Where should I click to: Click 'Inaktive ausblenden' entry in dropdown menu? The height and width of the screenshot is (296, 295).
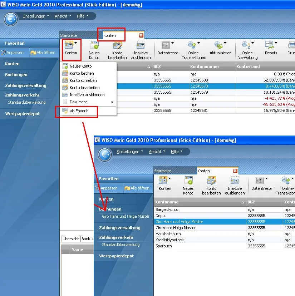(87, 95)
